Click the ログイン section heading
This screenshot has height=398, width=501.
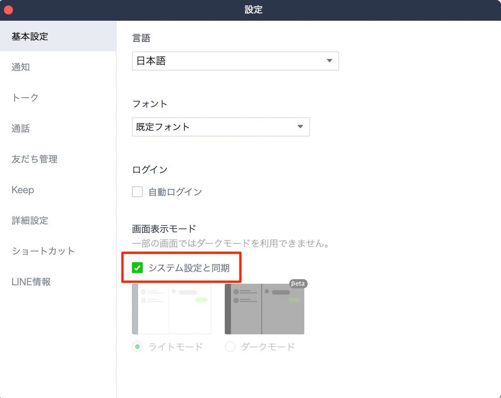(x=150, y=169)
